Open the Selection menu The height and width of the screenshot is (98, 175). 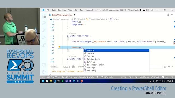point(62,10)
